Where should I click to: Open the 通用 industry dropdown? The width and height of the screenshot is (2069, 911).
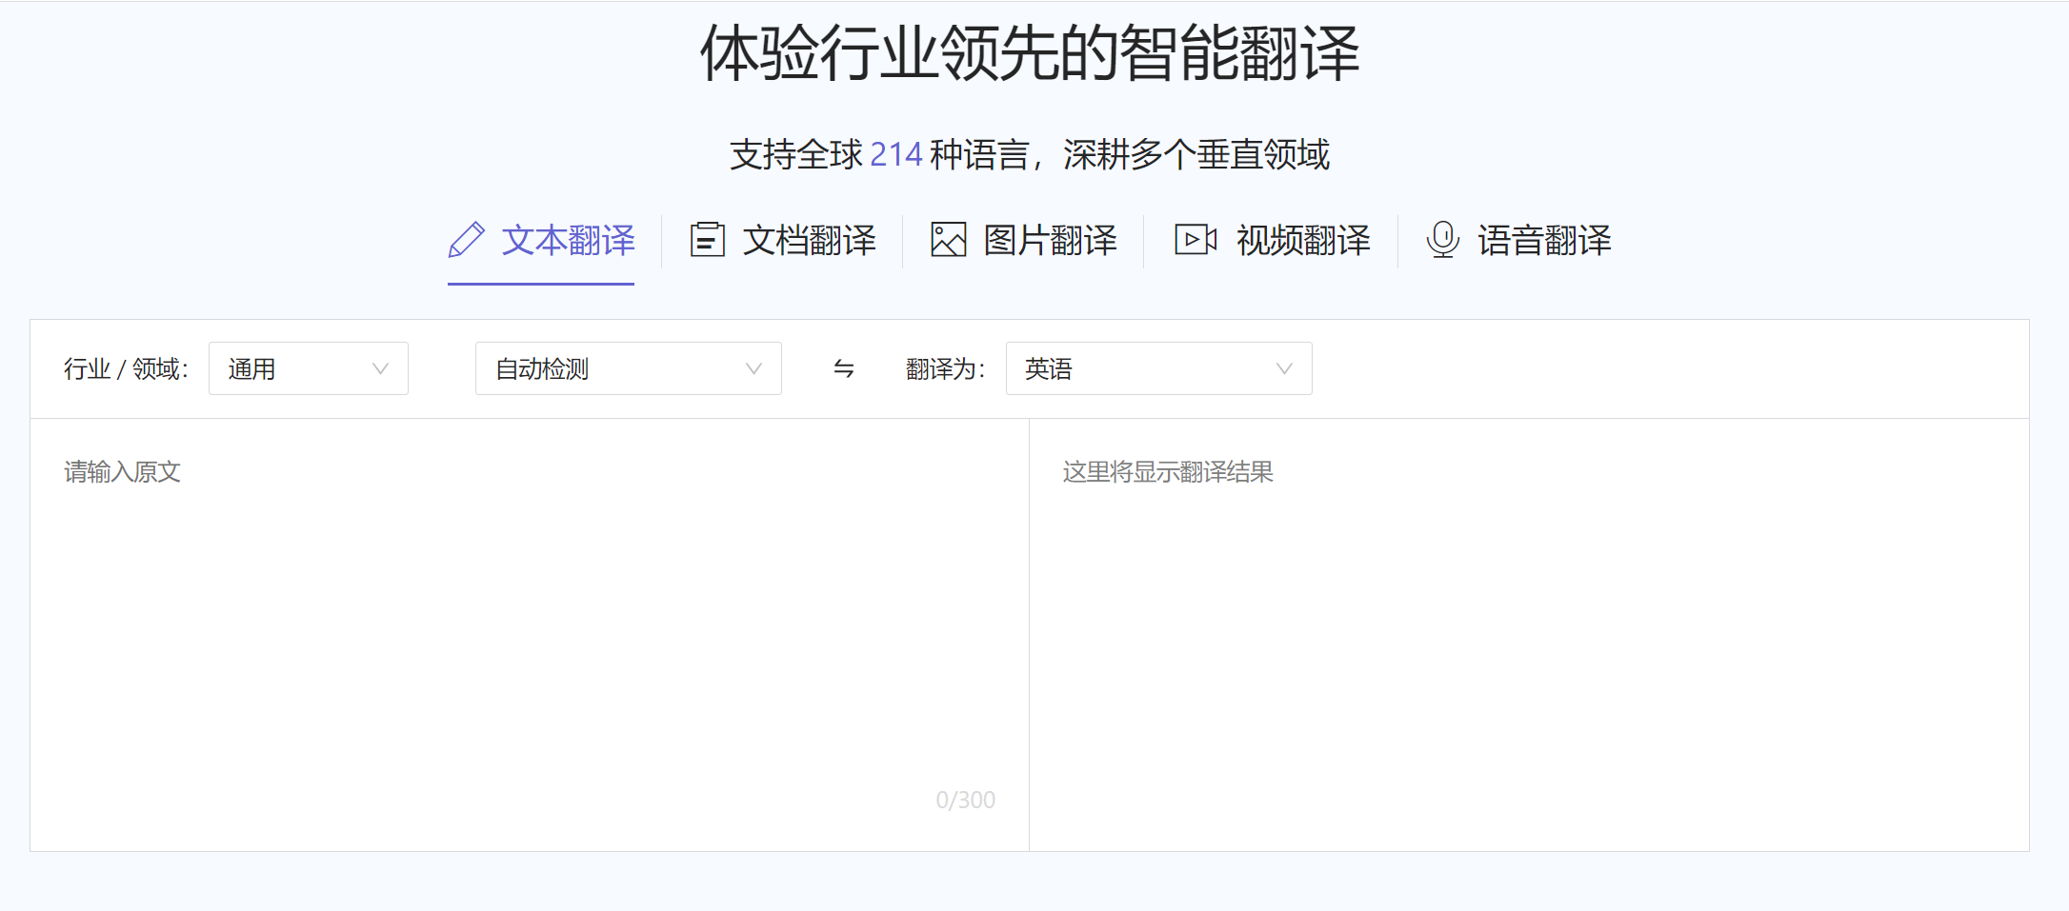pos(307,368)
